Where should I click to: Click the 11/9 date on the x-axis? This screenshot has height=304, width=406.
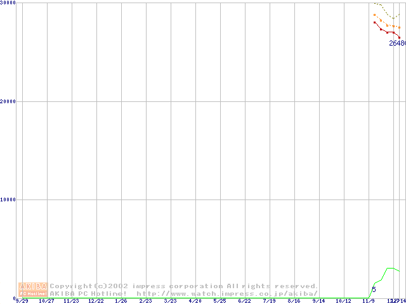(x=368, y=301)
